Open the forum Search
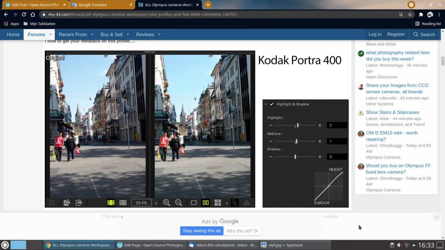Image resolution: width=445 pixels, height=250 pixels. (424, 34)
